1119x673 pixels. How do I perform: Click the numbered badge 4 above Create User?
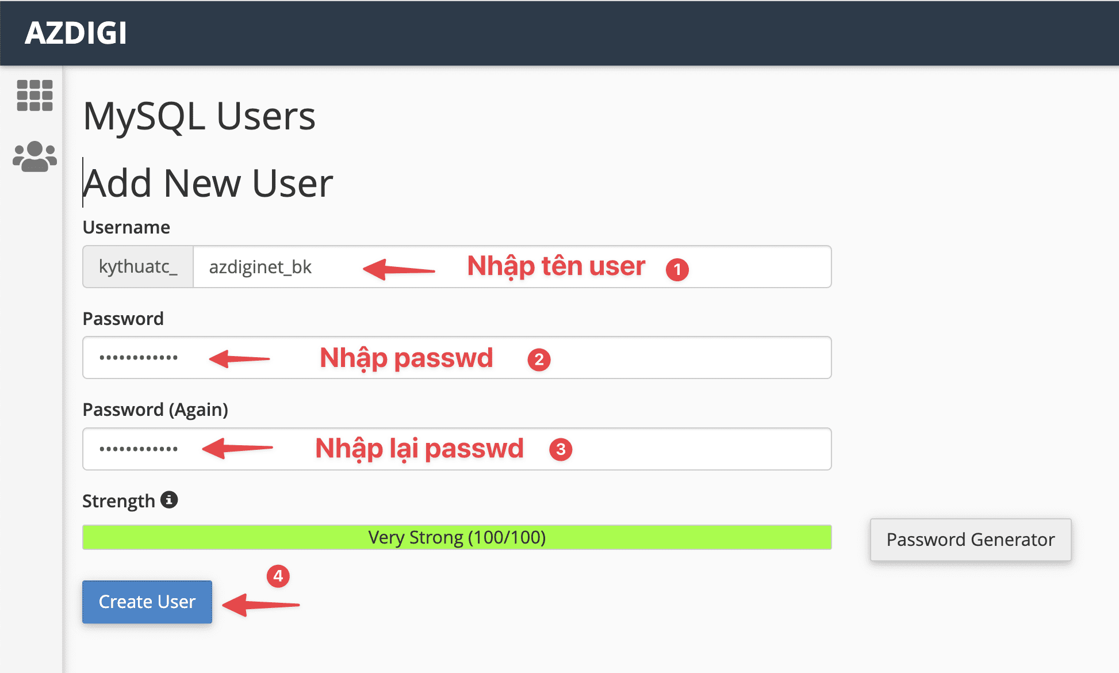click(x=278, y=577)
